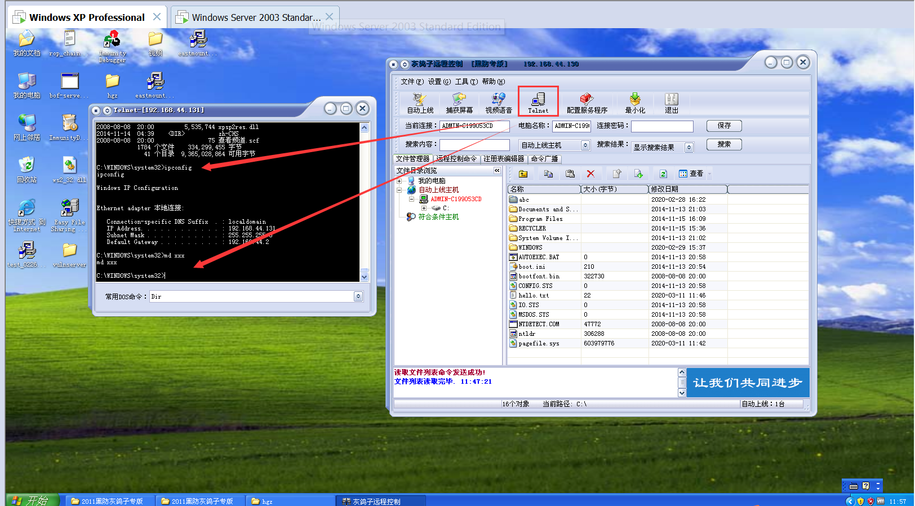Image resolution: width=915 pixels, height=506 pixels.
Task: Open the 自动上线主机 search scope dropdown
Action: pyautogui.click(x=585, y=145)
